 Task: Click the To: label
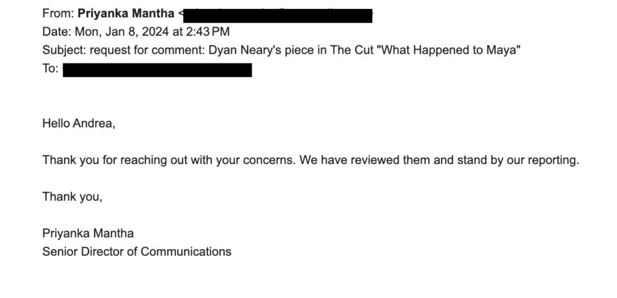point(51,69)
